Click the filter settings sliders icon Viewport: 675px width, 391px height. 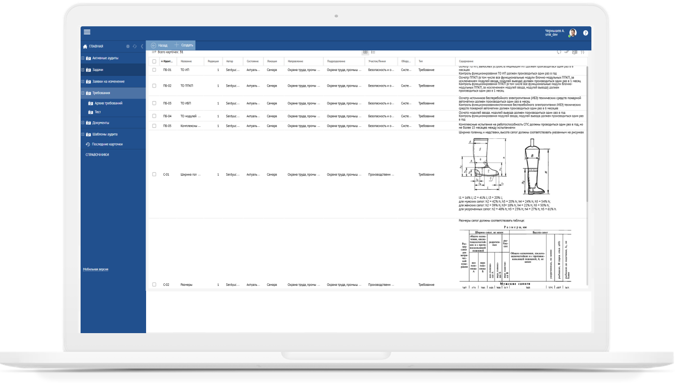coord(583,51)
